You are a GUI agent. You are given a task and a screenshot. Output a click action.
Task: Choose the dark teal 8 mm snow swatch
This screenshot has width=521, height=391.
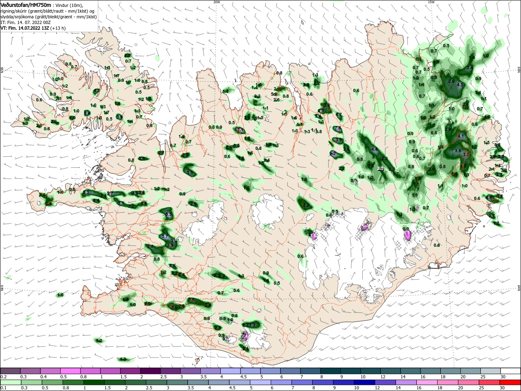(x=330, y=371)
